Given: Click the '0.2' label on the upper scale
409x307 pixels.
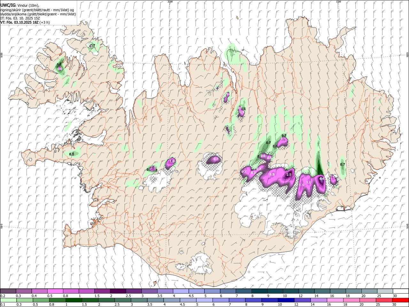Looking at the screenshot, I should tap(3, 296).
